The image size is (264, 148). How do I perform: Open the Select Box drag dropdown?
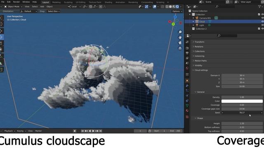pyautogui.click(x=54, y=11)
